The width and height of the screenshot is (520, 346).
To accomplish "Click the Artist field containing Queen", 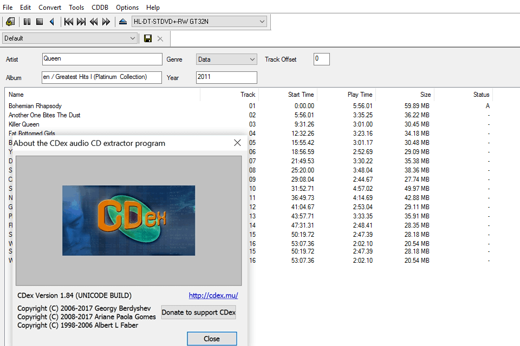I will (102, 59).
